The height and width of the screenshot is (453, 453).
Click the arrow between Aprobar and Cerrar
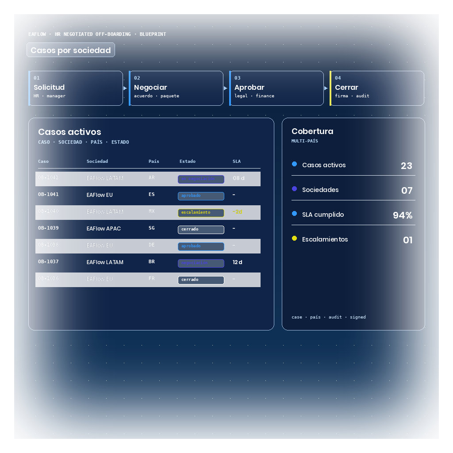point(326,88)
